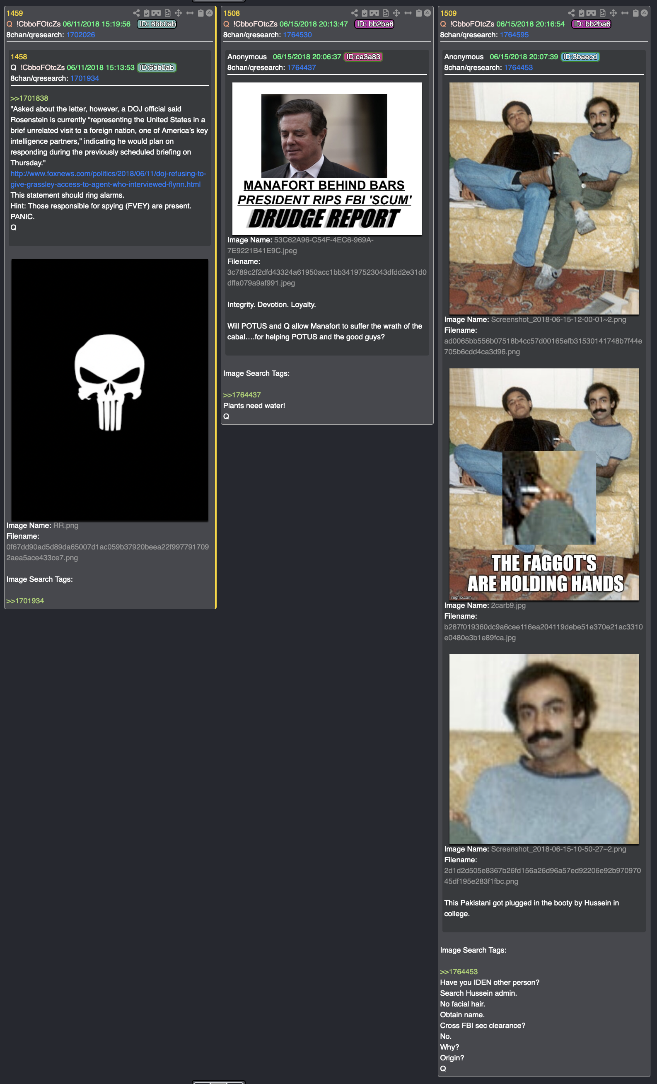Open the Drudge Report Manafort image
The image size is (657, 1084).
tap(327, 159)
